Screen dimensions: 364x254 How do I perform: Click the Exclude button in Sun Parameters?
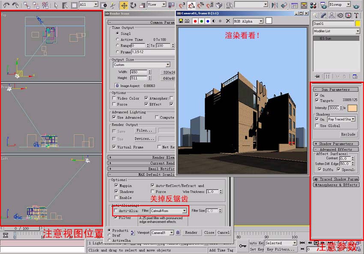coord(348,134)
